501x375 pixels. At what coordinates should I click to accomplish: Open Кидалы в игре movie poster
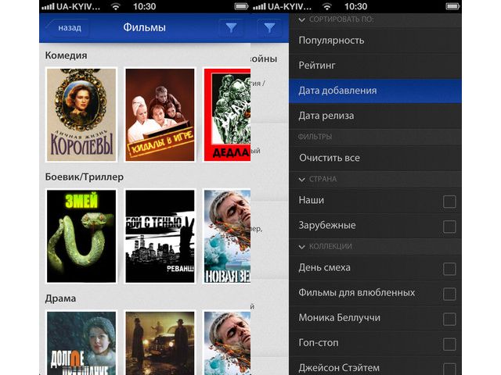coord(160,115)
